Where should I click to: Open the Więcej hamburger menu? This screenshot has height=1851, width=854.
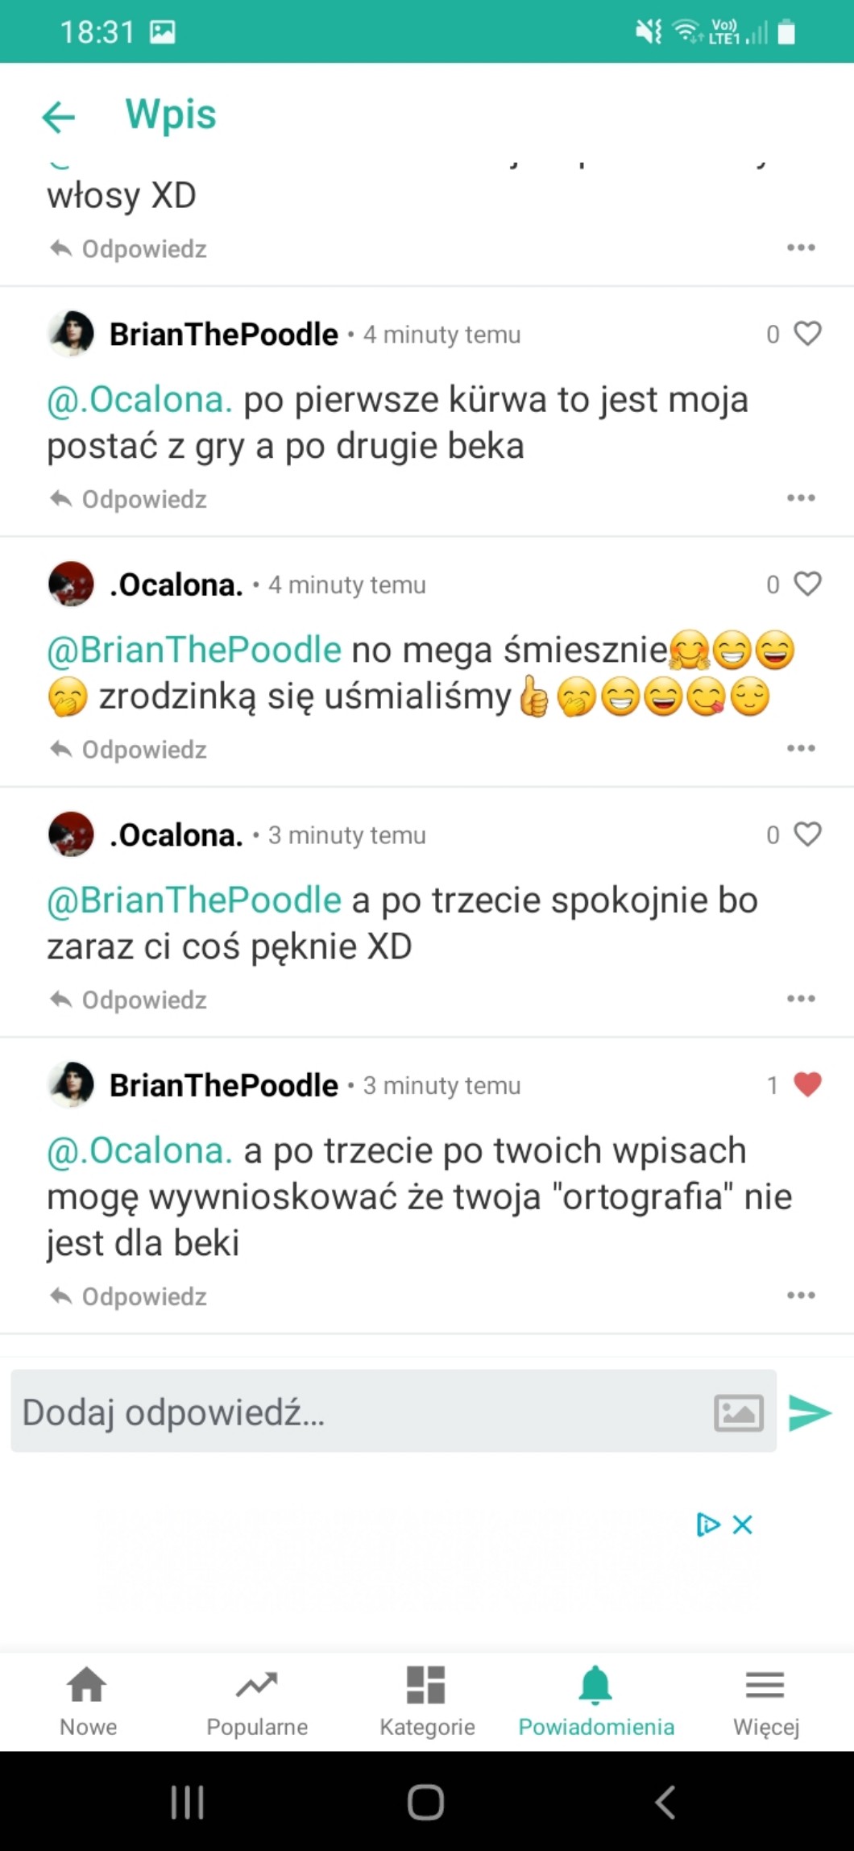(765, 1702)
